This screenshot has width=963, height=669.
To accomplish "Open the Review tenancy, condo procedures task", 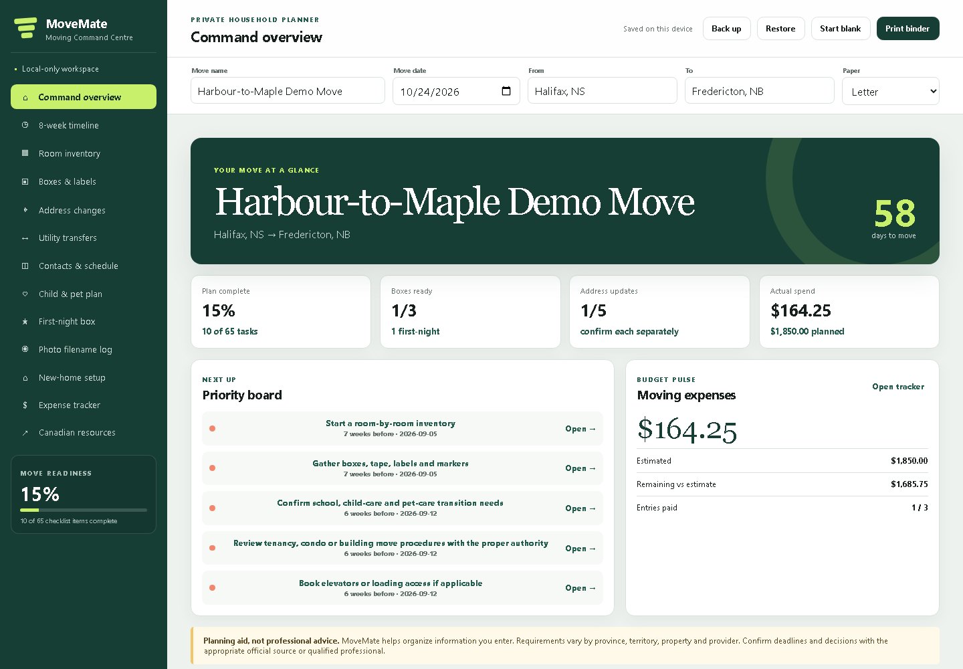I will tap(403, 548).
